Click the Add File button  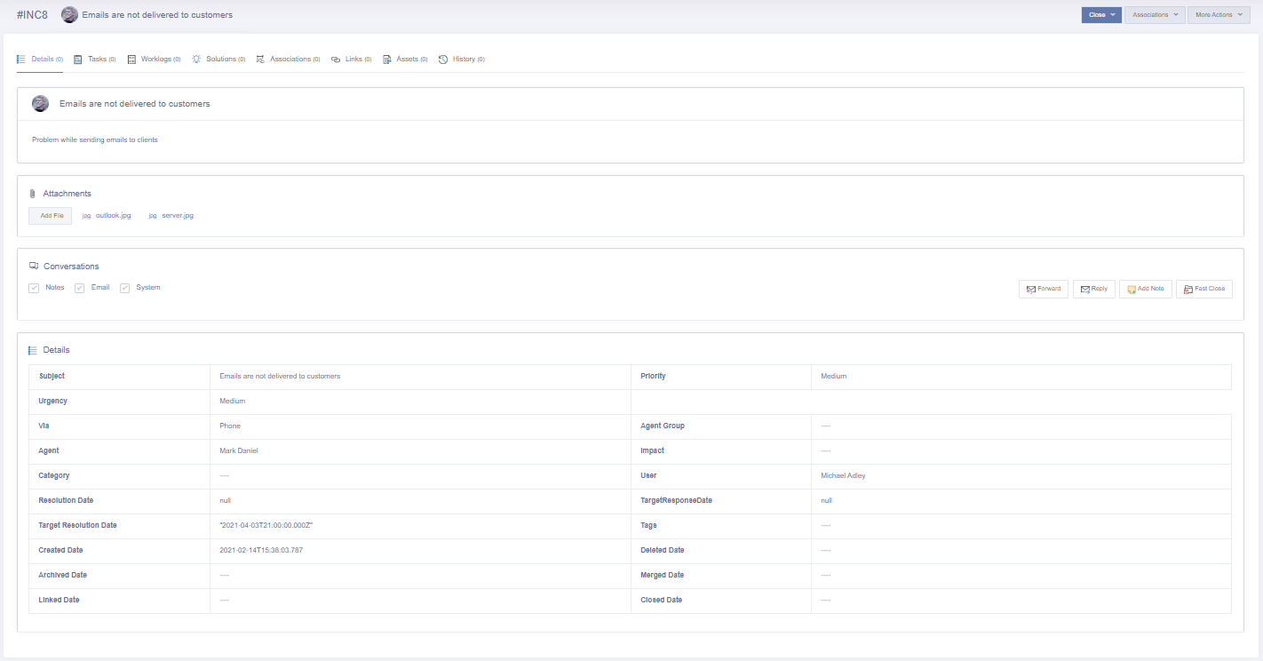click(x=51, y=216)
